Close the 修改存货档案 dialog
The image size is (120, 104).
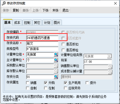[115, 3]
